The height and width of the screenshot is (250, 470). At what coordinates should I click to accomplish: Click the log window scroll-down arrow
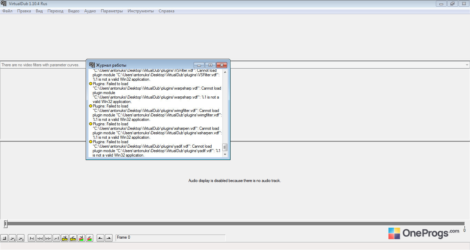pyautogui.click(x=225, y=155)
